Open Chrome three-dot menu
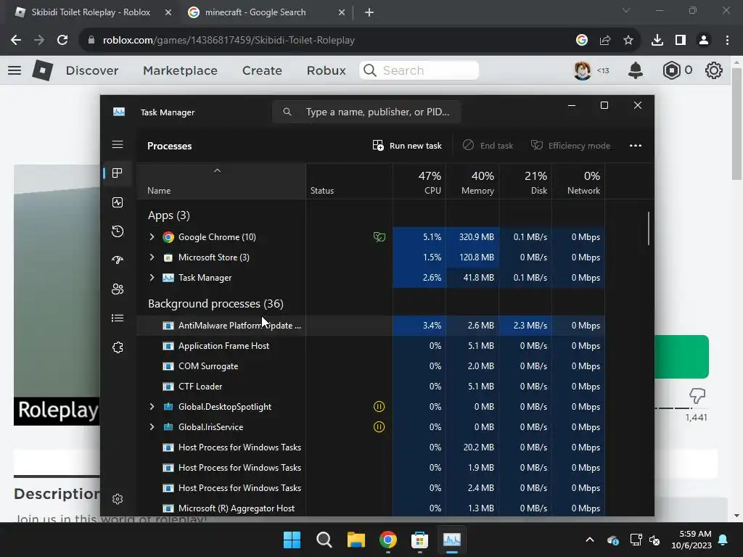The width and height of the screenshot is (743, 557). tap(727, 41)
